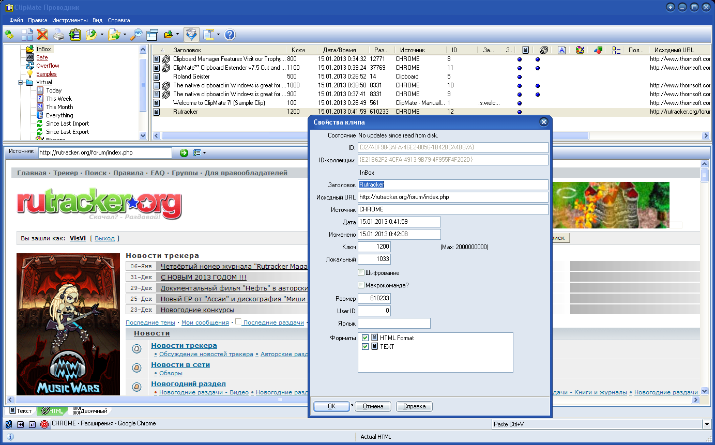Open the Файл menu
715x445 pixels.
[16, 20]
